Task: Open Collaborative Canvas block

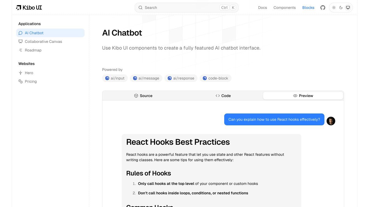Action: [x=50, y=42]
